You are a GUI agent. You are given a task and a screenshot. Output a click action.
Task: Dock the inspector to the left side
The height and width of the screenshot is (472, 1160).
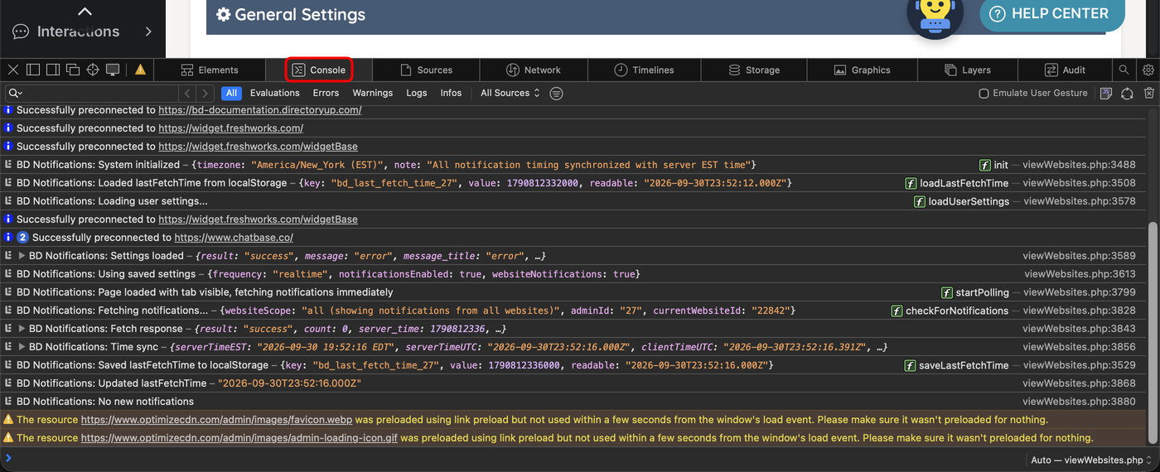32,70
